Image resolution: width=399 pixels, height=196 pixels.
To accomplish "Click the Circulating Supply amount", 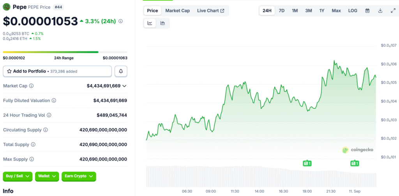I will click(103, 130).
